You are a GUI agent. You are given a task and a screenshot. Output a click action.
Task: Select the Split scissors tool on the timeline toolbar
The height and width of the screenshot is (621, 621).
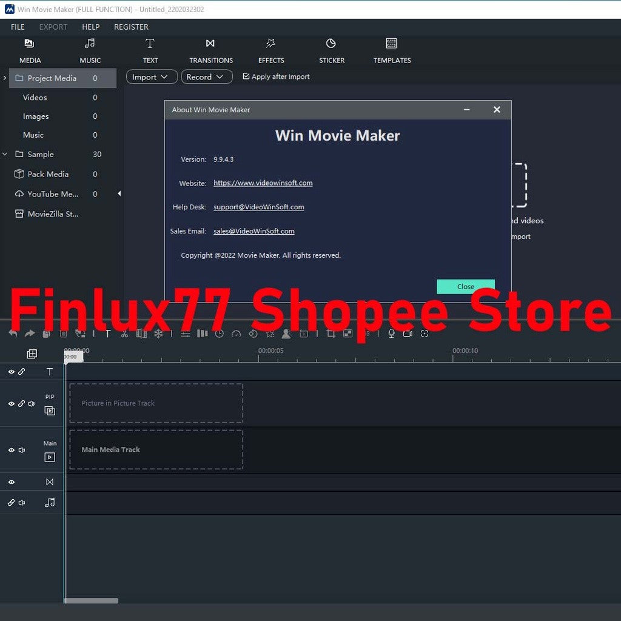pyautogui.click(x=124, y=334)
